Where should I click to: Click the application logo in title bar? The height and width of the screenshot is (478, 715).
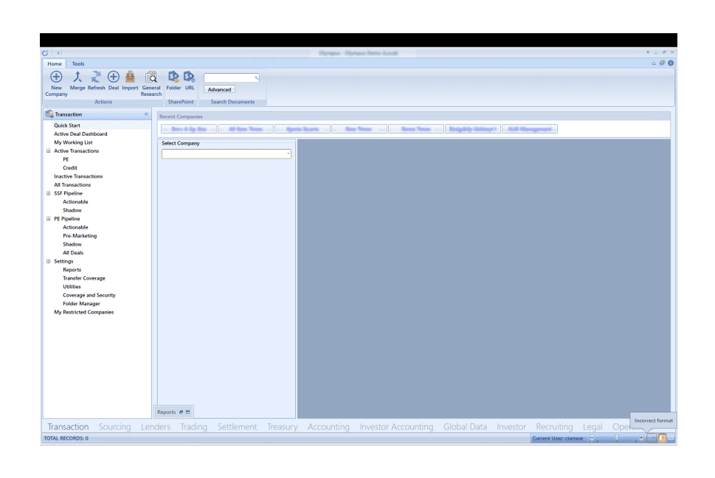click(45, 53)
